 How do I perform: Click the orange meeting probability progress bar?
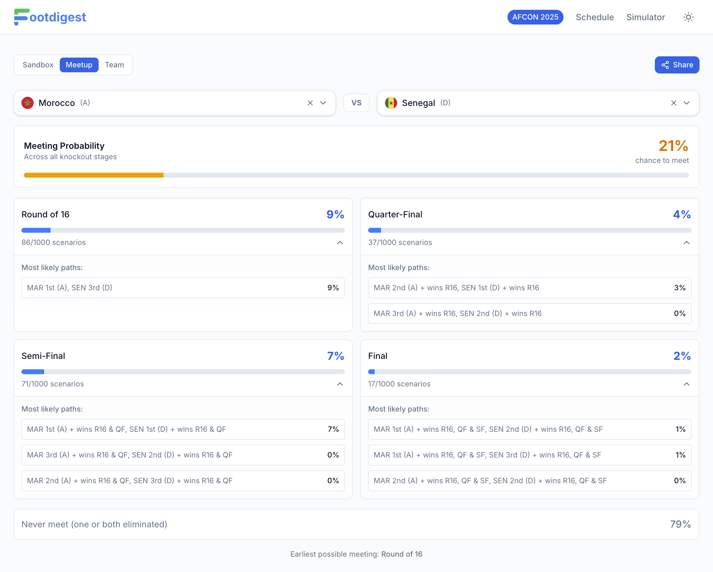[94, 175]
